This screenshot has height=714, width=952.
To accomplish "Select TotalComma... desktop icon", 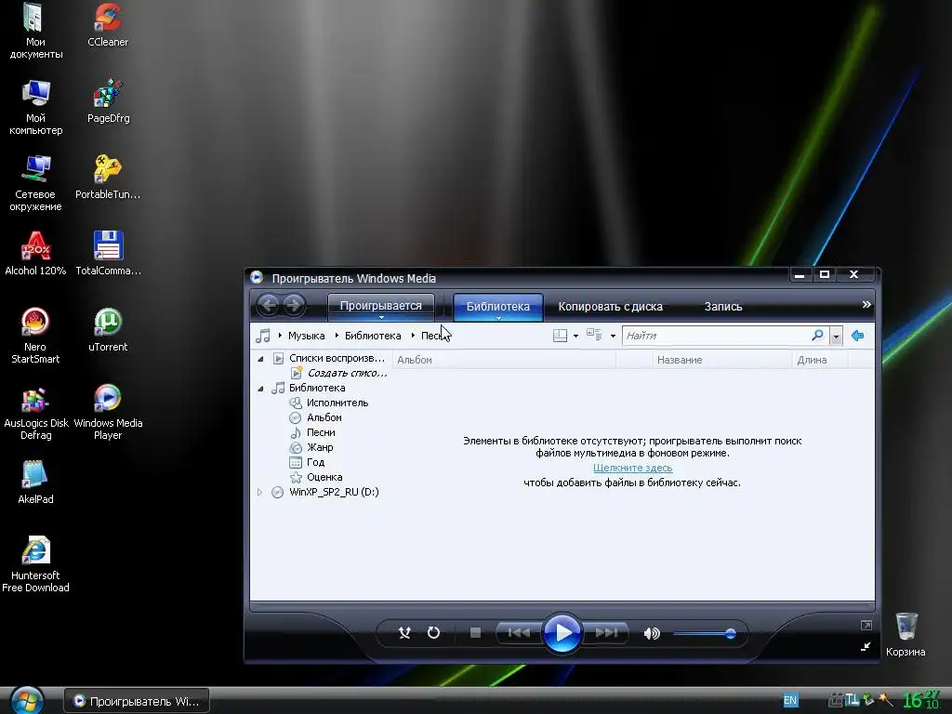I will coord(108,254).
